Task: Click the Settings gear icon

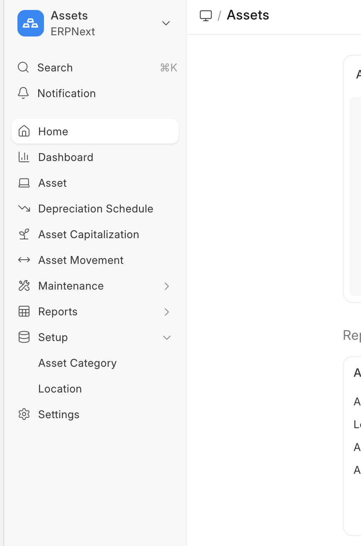Action: 24,414
